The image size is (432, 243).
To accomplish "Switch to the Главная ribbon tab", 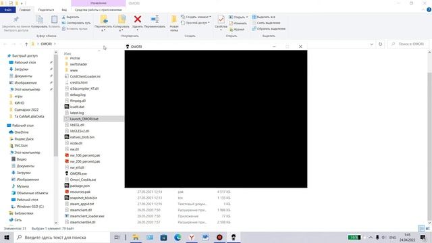I will point(25,10).
